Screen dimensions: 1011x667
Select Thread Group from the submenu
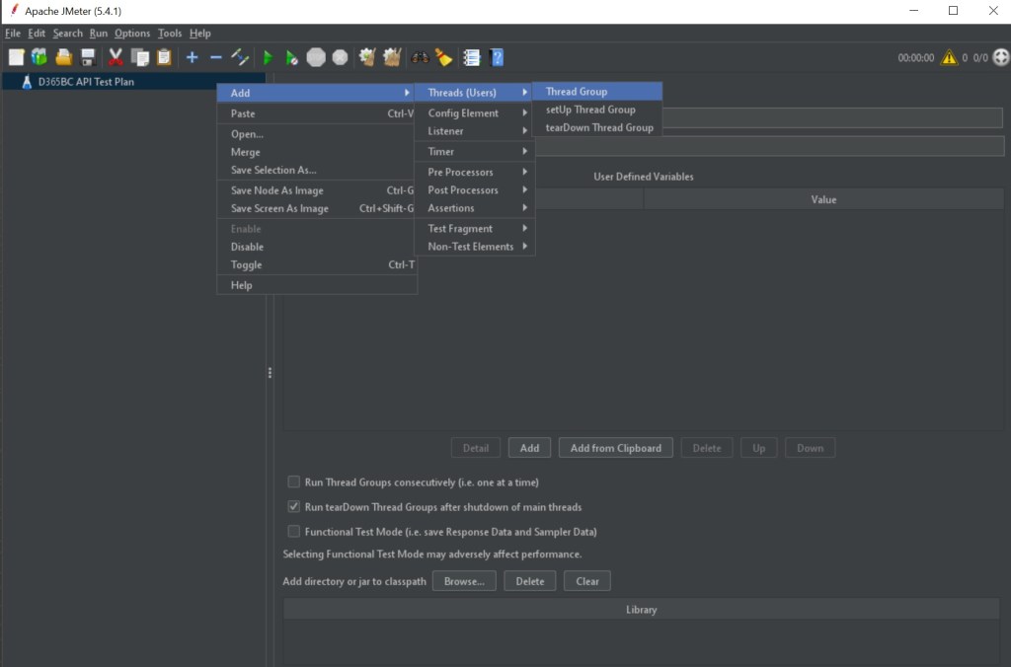tap(577, 92)
